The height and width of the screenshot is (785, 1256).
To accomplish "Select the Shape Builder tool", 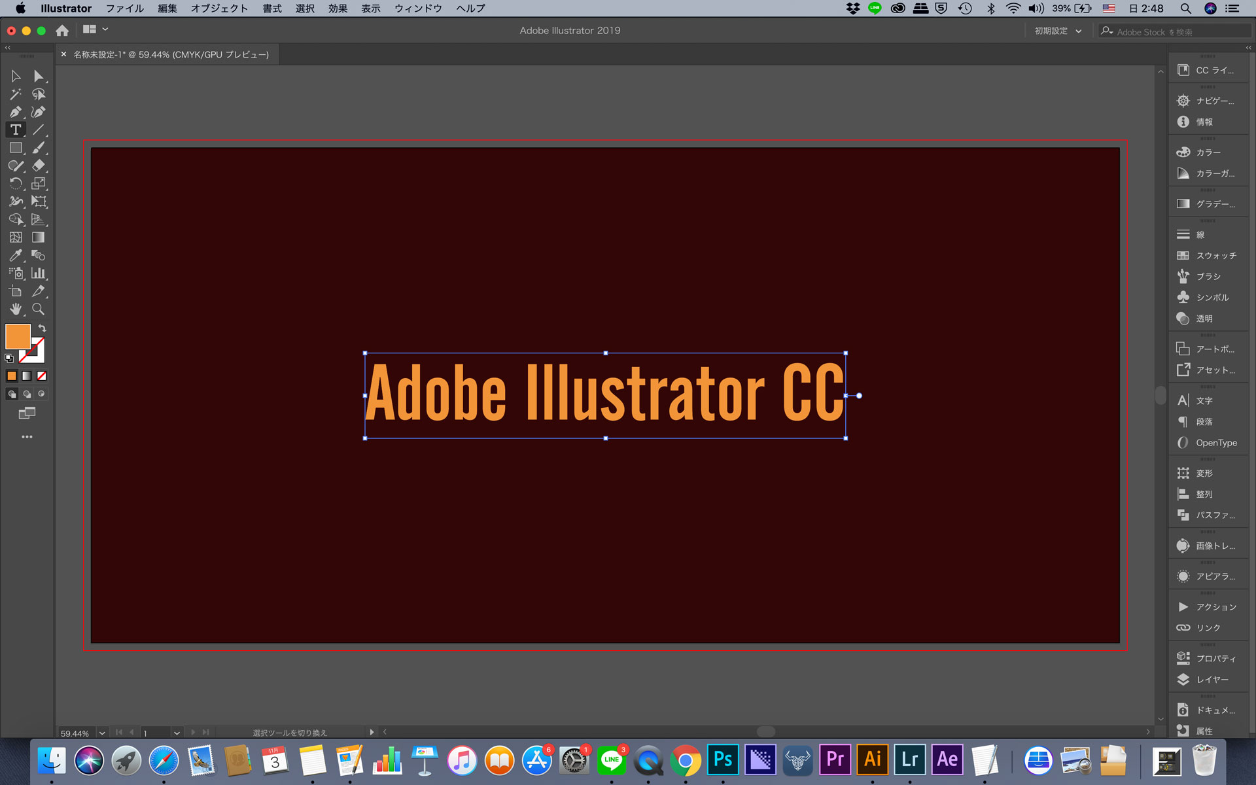I will click(16, 219).
